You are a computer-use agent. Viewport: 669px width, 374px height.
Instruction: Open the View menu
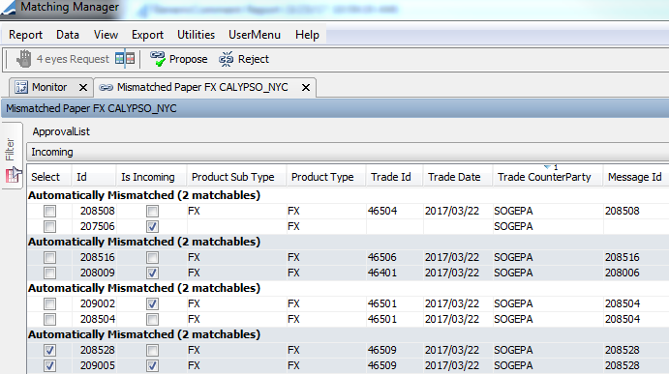(x=106, y=35)
